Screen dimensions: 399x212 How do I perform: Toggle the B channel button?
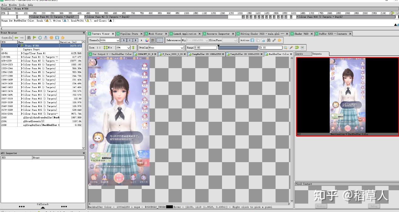[136, 40]
